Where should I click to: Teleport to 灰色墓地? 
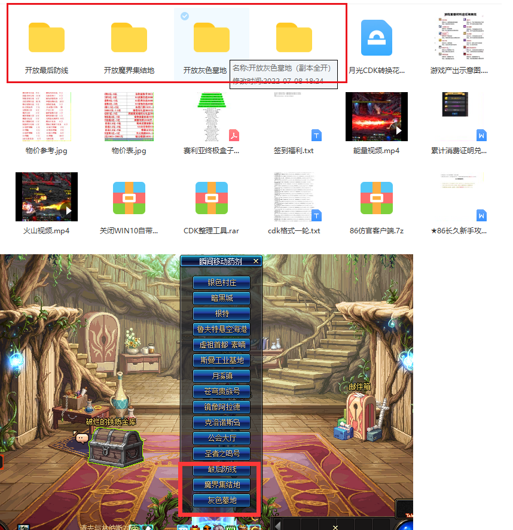[221, 500]
